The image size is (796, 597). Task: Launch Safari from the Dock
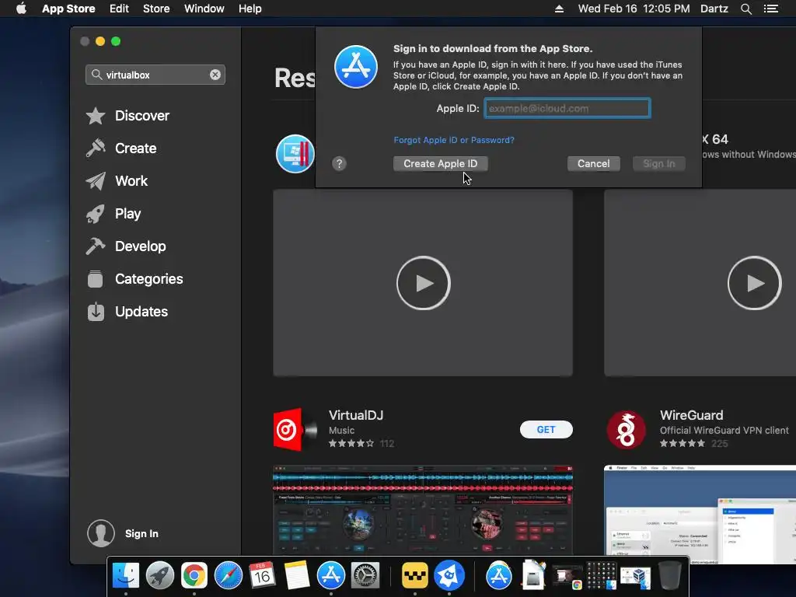pos(229,576)
